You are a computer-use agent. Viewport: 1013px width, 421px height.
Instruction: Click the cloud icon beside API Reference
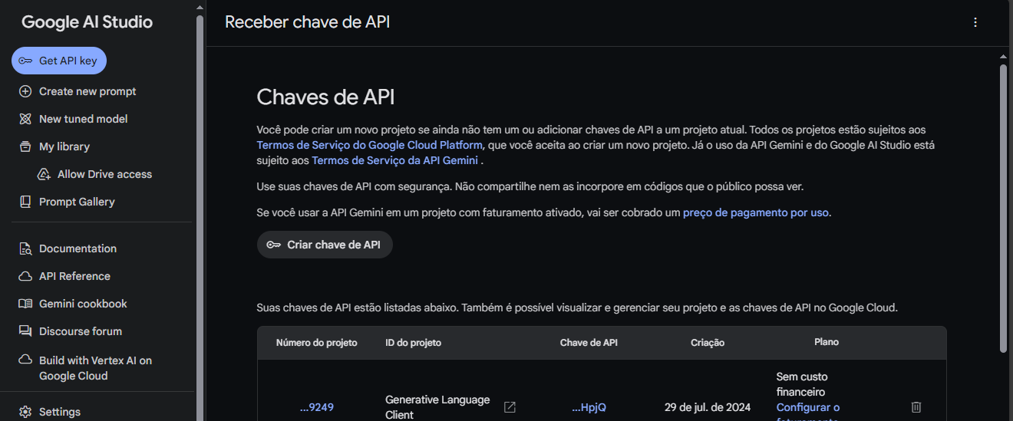point(25,276)
